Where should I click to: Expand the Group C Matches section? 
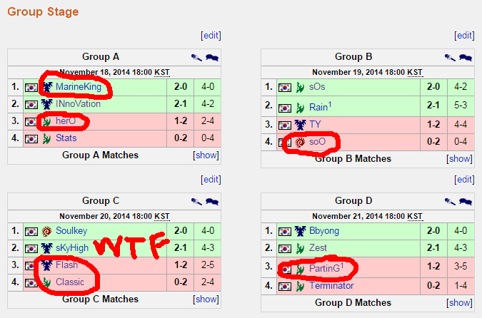coord(206,299)
